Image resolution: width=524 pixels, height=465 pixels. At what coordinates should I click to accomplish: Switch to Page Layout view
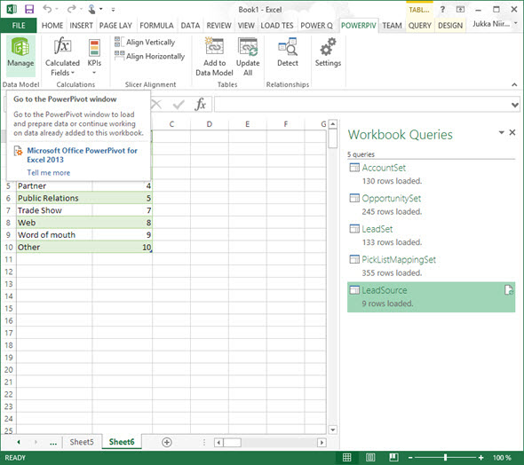[x=370, y=457]
